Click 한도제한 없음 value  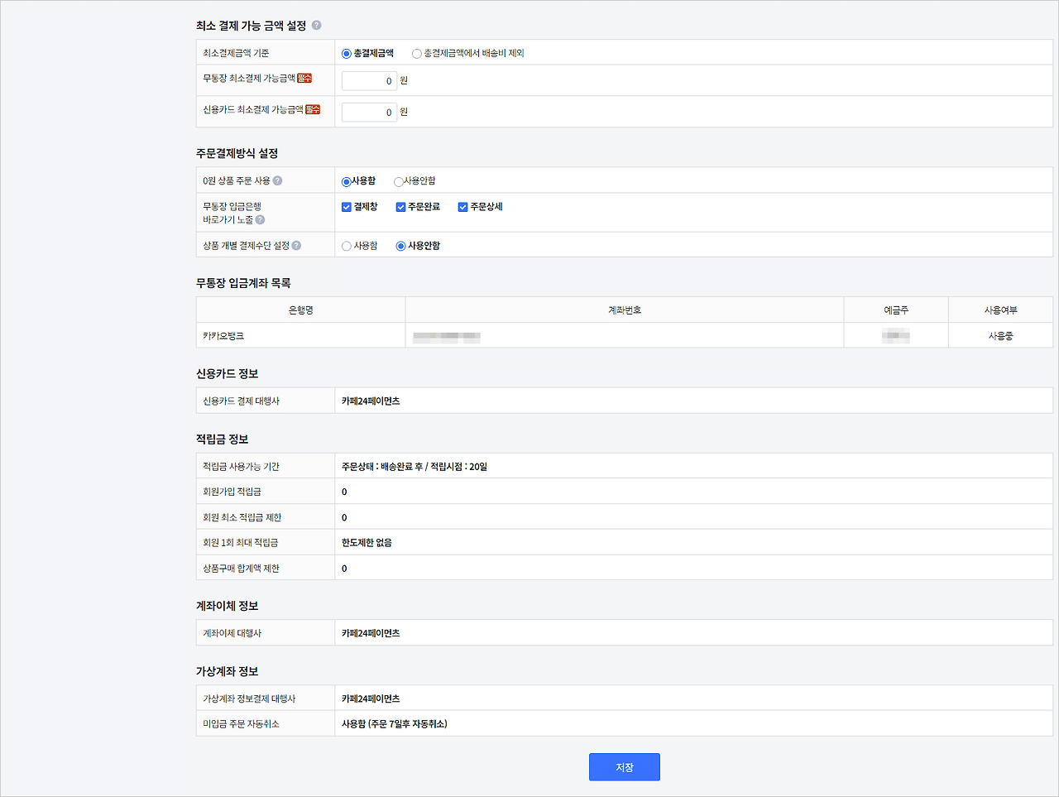click(367, 543)
